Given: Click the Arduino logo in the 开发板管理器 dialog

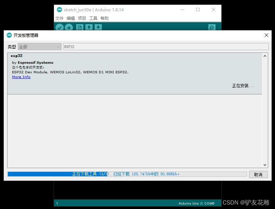Looking at the screenshot, I should (x=9, y=35).
